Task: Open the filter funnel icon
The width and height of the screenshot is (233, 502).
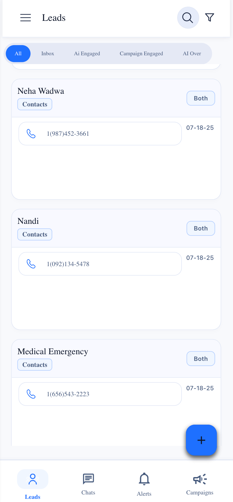Action: (210, 17)
